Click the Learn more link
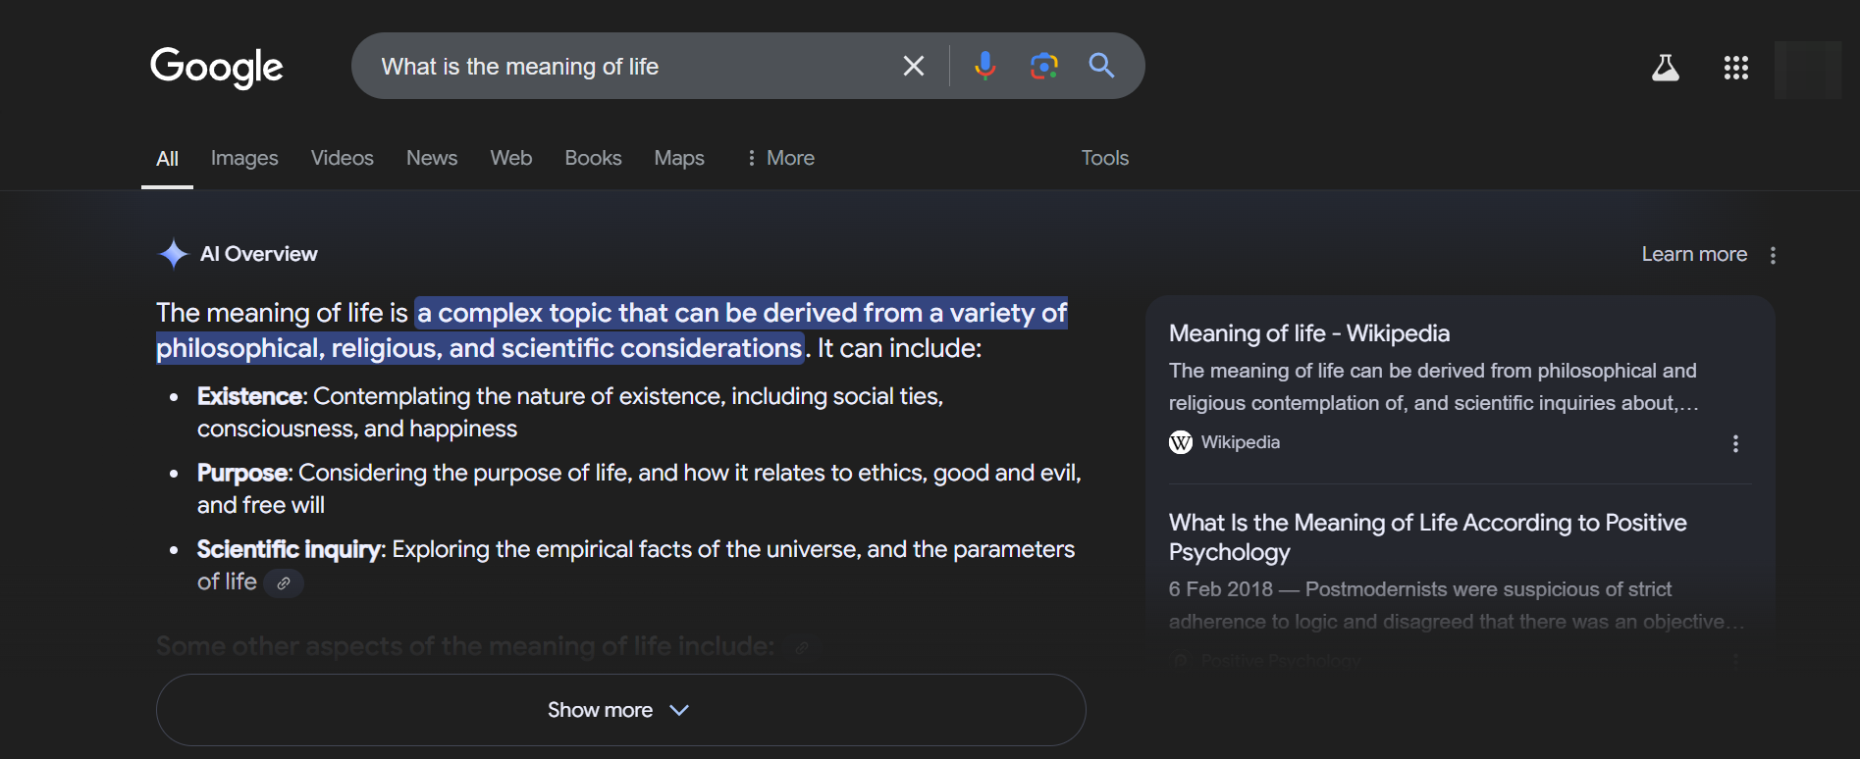This screenshot has width=1860, height=759. tap(1694, 254)
